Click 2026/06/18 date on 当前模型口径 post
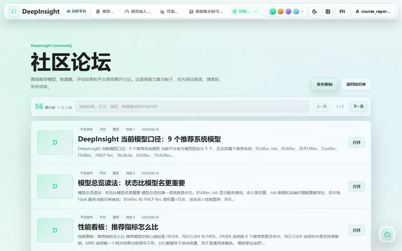The height and width of the screenshot is (251, 402). pos(150,129)
